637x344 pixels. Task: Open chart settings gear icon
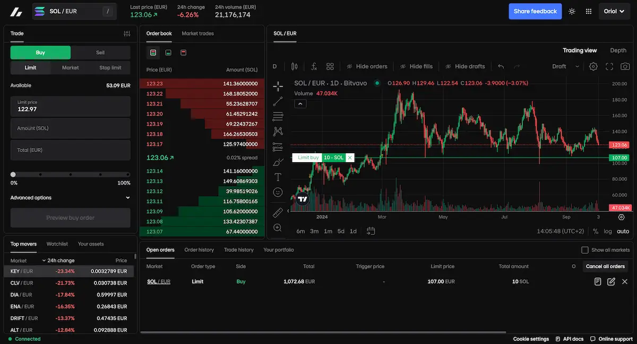click(593, 66)
